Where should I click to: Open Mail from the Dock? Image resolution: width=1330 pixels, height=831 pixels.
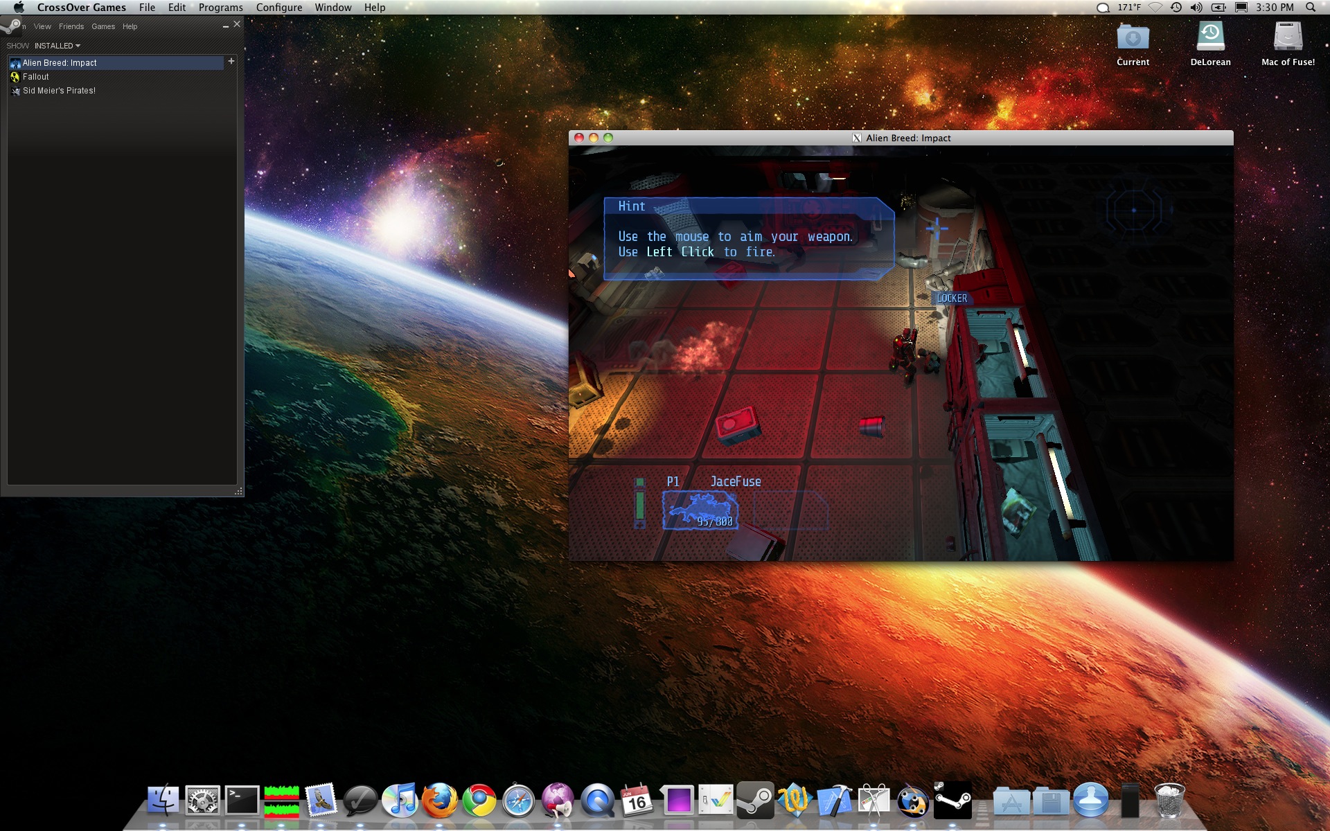(x=321, y=801)
